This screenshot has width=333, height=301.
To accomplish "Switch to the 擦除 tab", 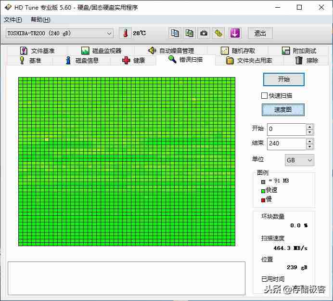I will coord(307,61).
